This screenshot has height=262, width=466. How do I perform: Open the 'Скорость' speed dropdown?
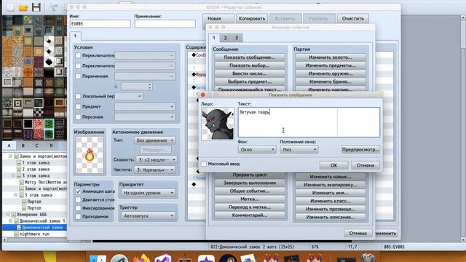[157, 160]
